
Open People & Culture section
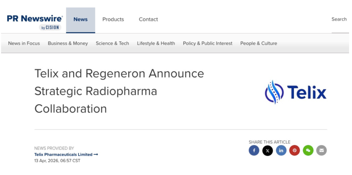(259, 43)
